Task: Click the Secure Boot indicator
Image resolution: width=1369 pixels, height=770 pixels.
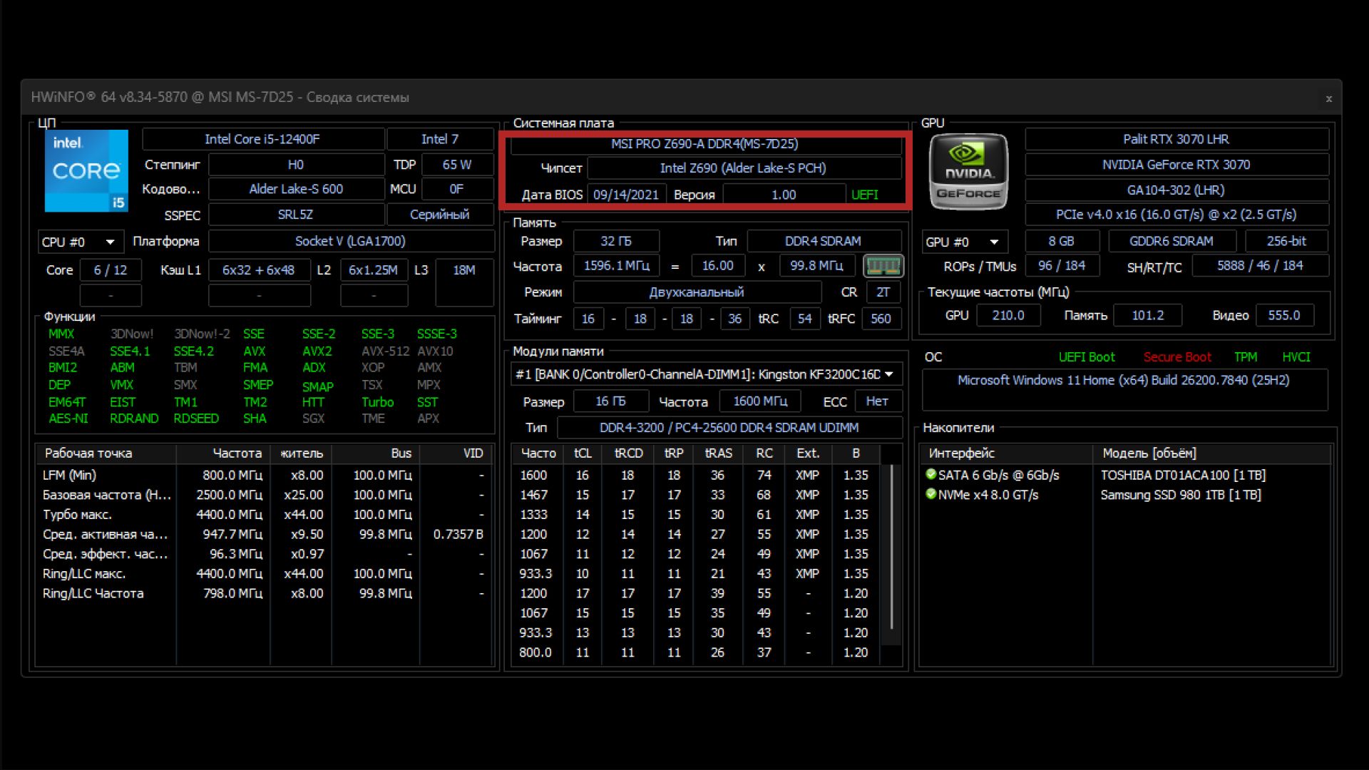Action: click(x=1176, y=357)
